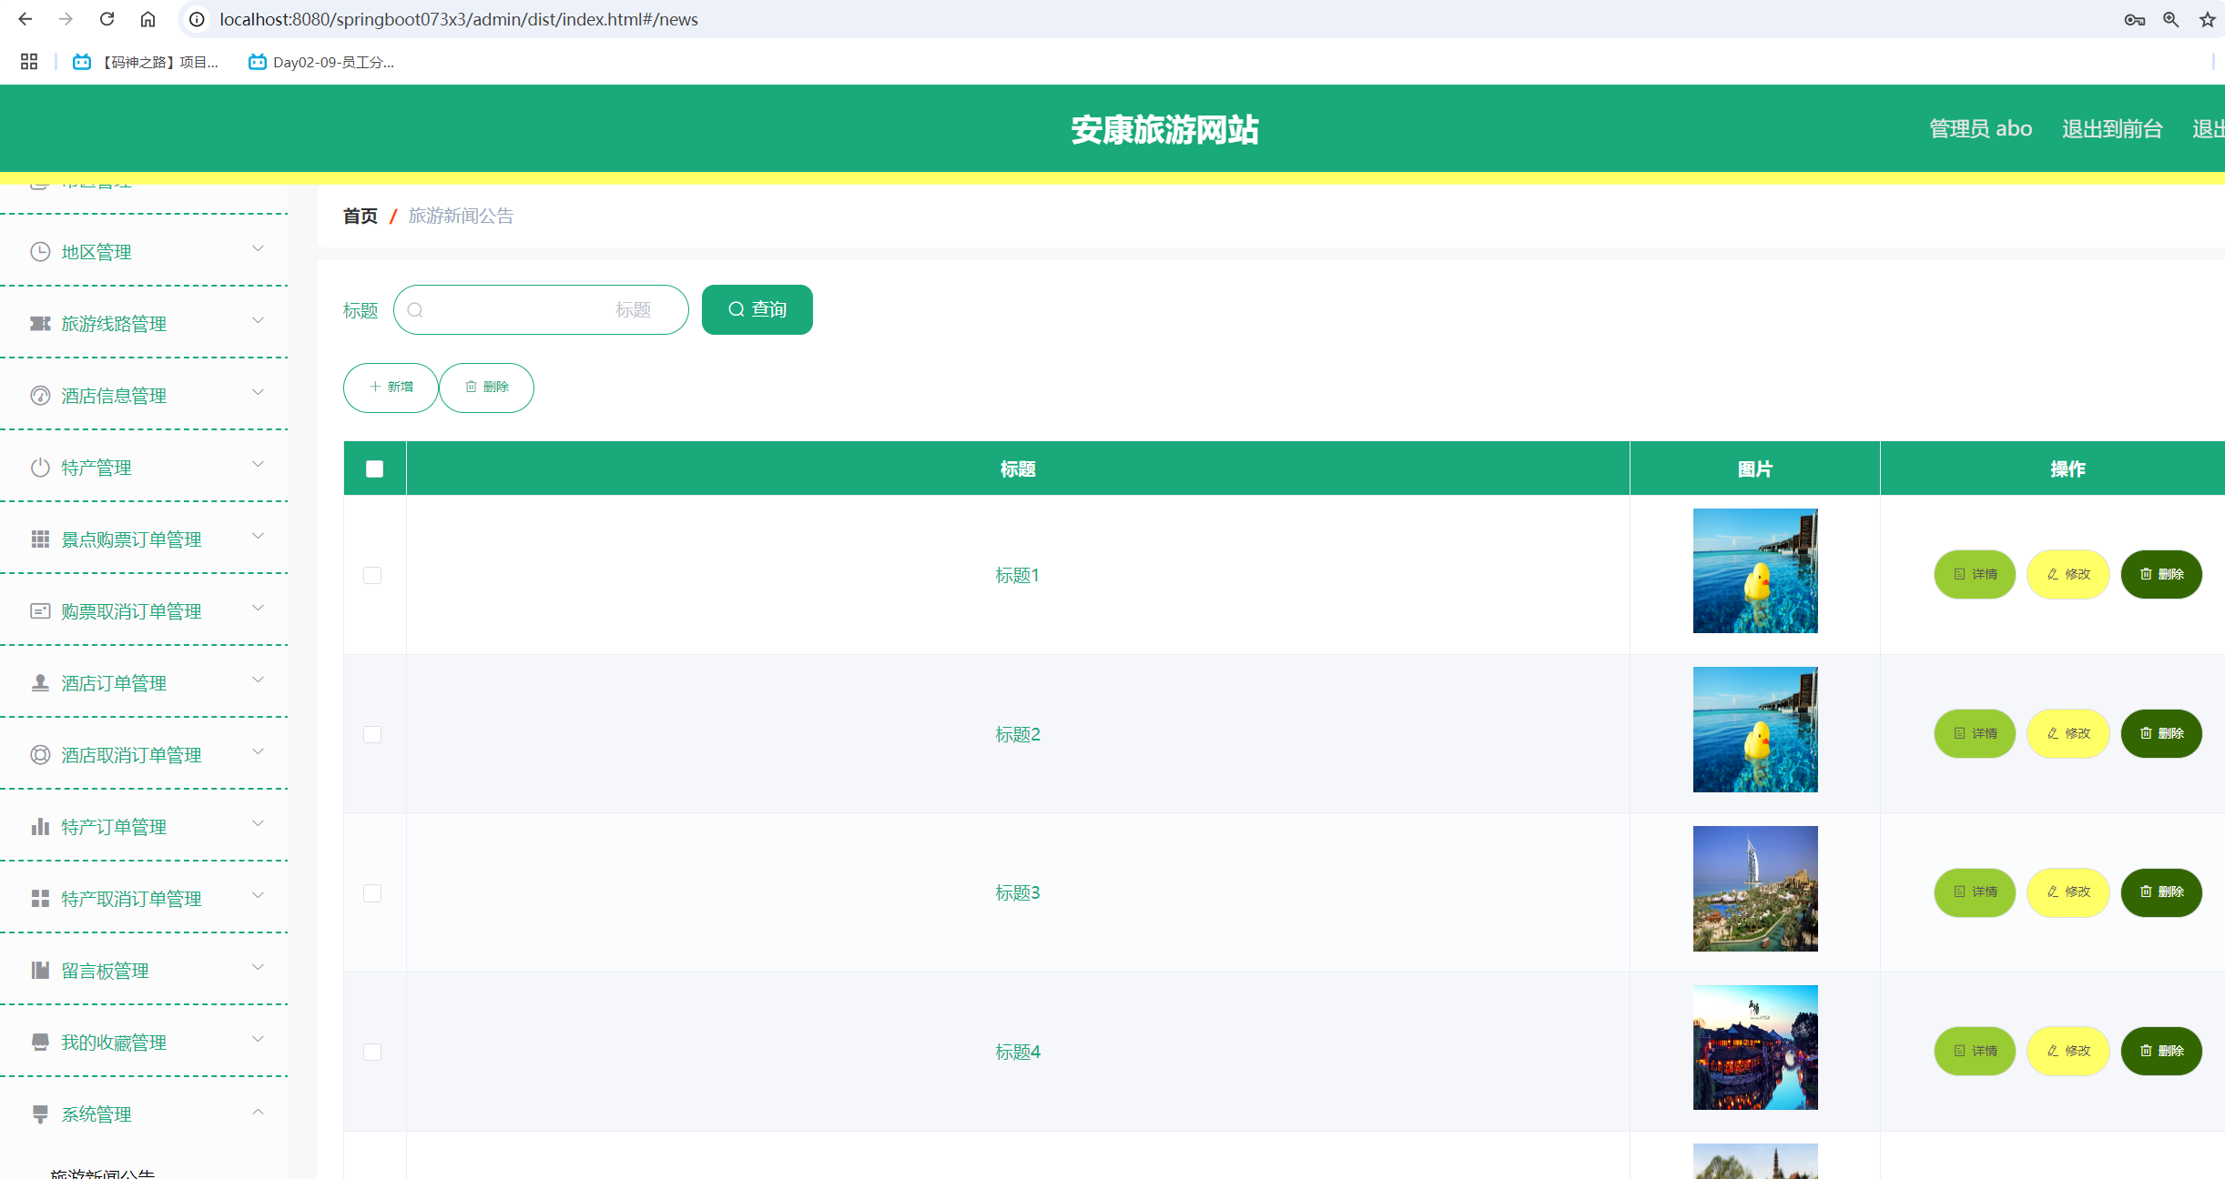The height and width of the screenshot is (1179, 2225).
Task: Click the clock icon beside 地区管理
Action: point(40,252)
